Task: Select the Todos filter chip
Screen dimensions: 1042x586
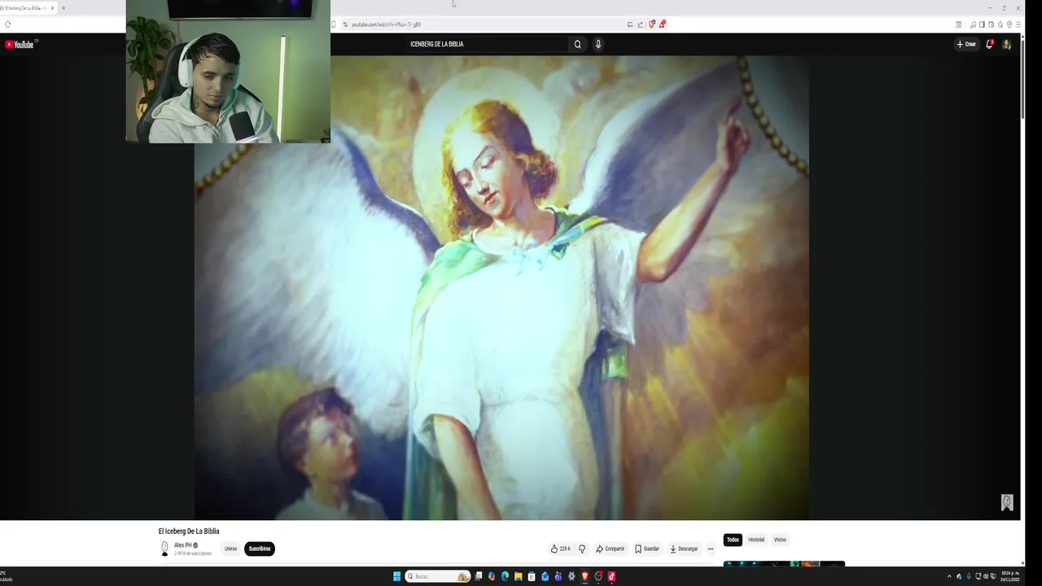Action: tap(733, 540)
